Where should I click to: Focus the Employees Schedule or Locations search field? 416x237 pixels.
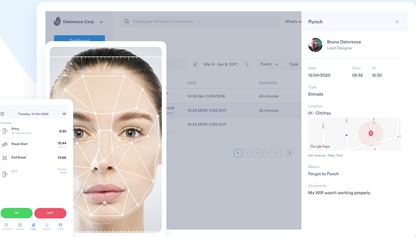(x=200, y=21)
